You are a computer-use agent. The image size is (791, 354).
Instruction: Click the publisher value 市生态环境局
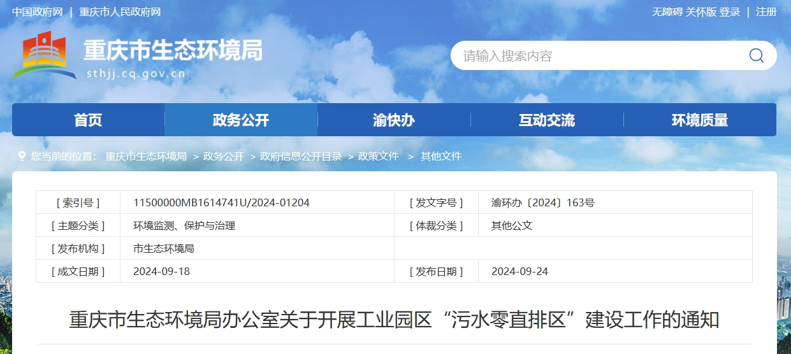pos(164,248)
